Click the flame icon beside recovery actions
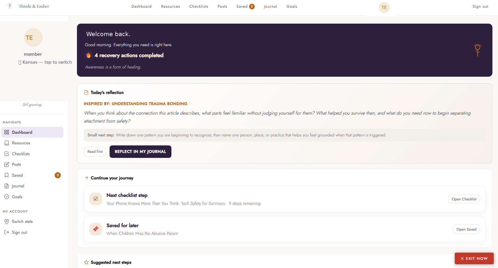 (x=89, y=55)
